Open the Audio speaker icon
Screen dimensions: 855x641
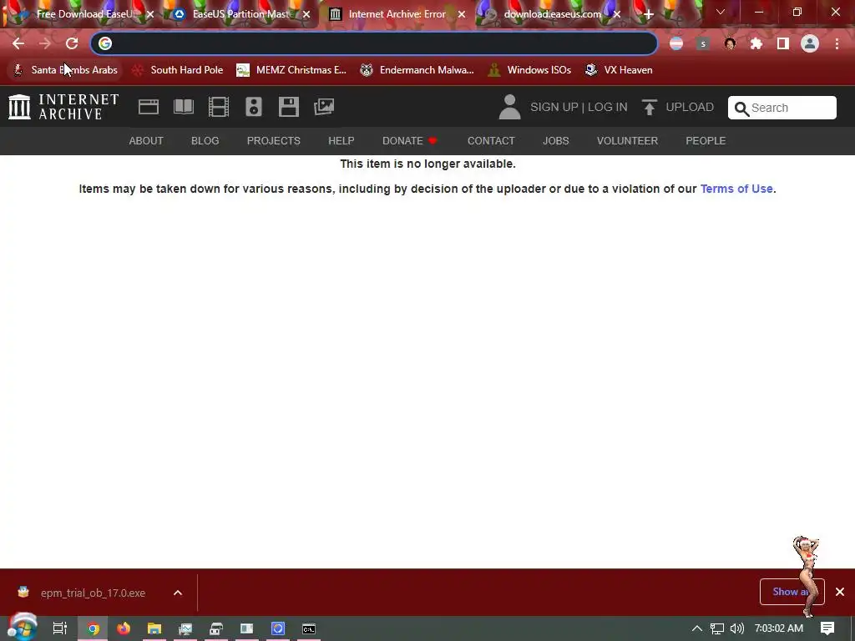254,107
